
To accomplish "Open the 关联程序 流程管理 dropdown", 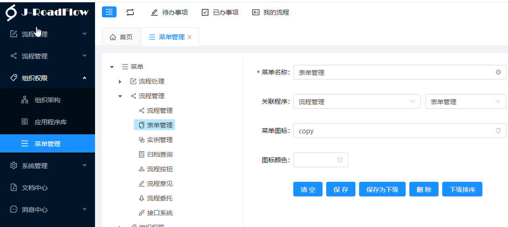I will [x=357, y=101].
